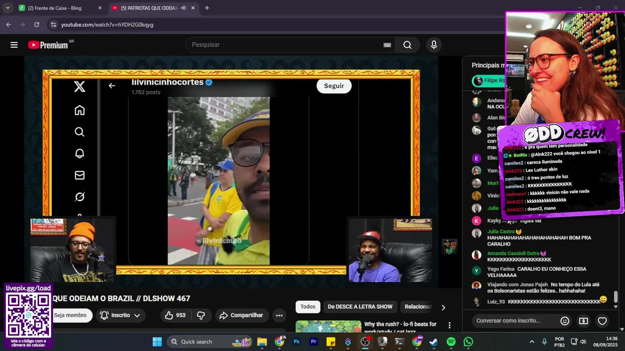Like the video with thumbs-up button
Image resolution: width=625 pixels, height=351 pixels.
click(x=175, y=315)
